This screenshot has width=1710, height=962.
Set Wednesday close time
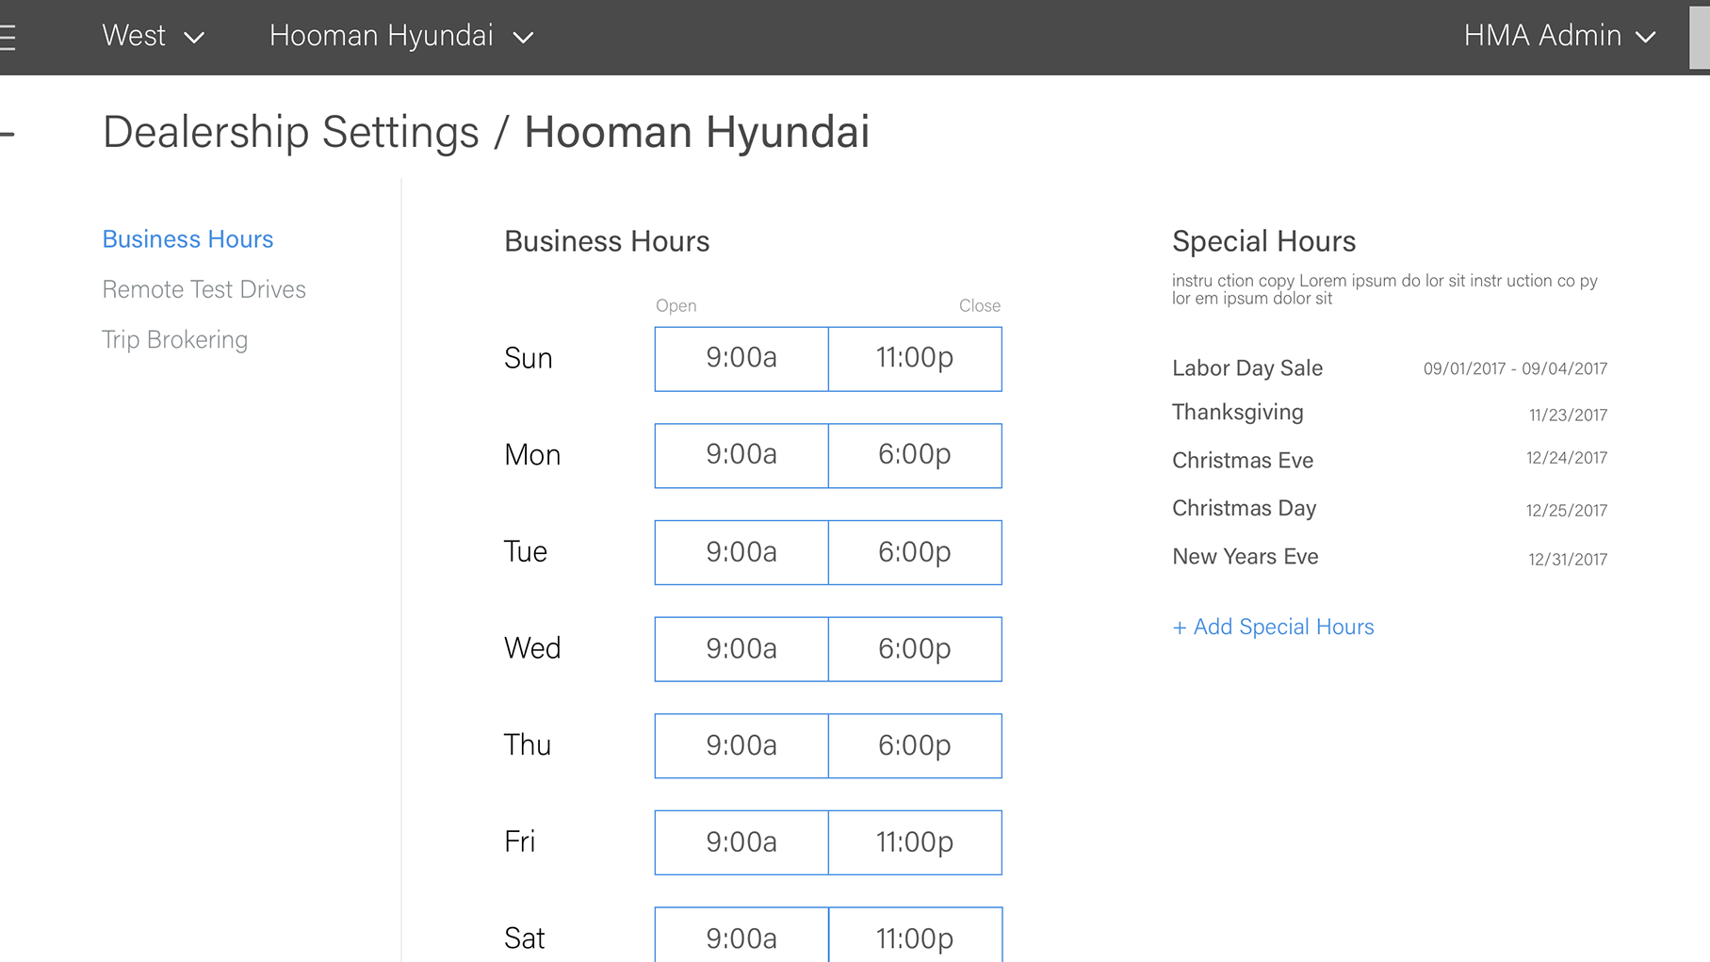click(x=915, y=649)
